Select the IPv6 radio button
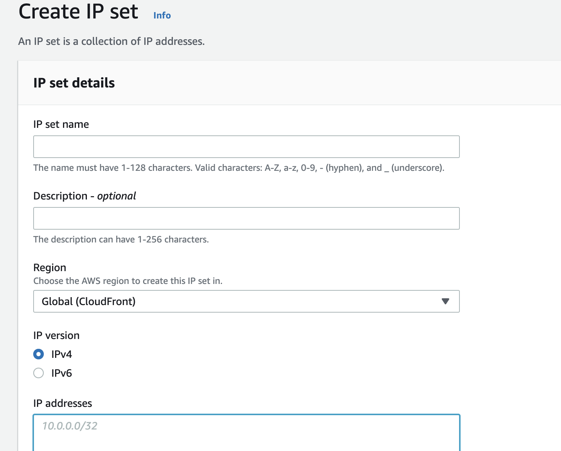Screen dimensions: 561x451 39,373
